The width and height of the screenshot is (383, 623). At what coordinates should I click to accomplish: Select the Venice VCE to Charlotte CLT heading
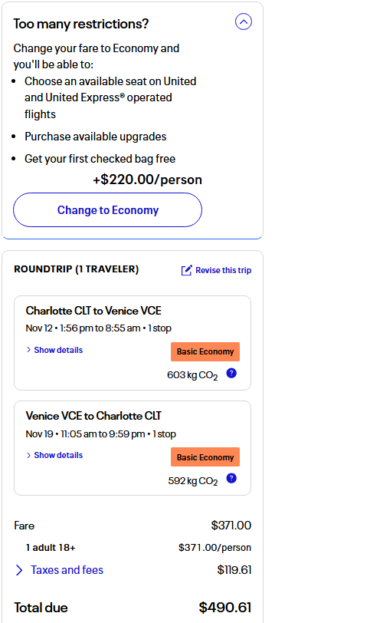pos(93,416)
